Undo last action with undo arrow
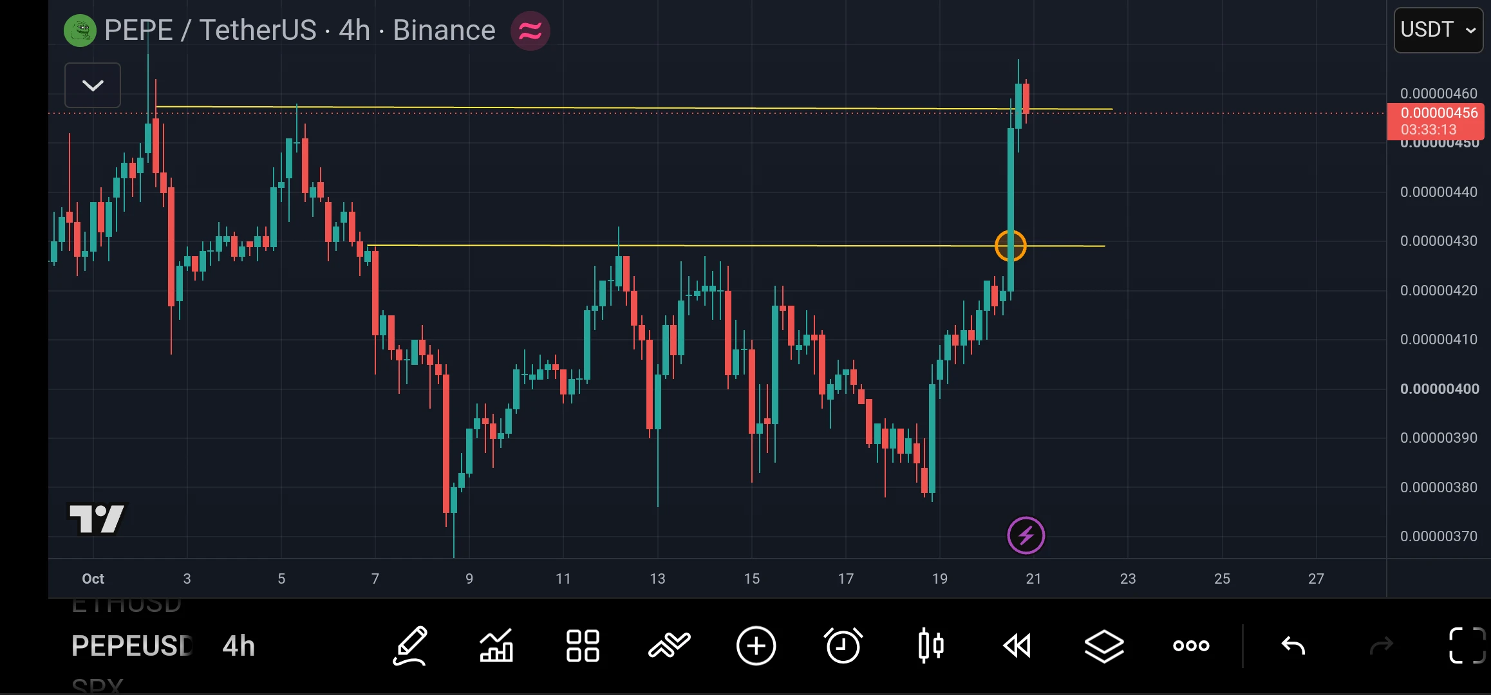The image size is (1491, 695). pos(1293,645)
